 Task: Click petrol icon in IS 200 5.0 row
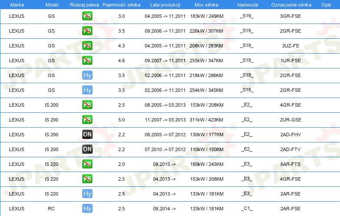point(87,120)
